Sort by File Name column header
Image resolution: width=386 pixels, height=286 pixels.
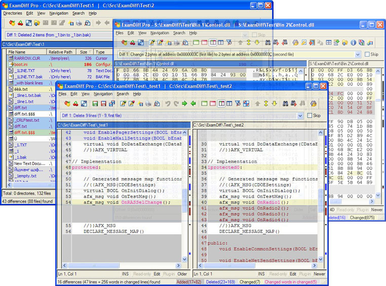pos(27,52)
